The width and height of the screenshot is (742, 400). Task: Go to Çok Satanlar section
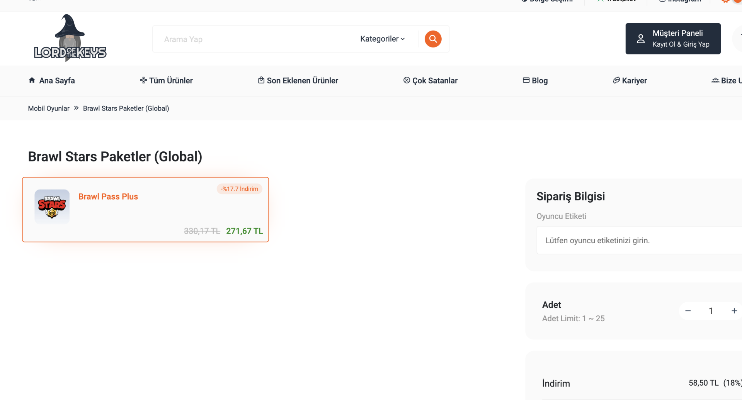pos(431,81)
